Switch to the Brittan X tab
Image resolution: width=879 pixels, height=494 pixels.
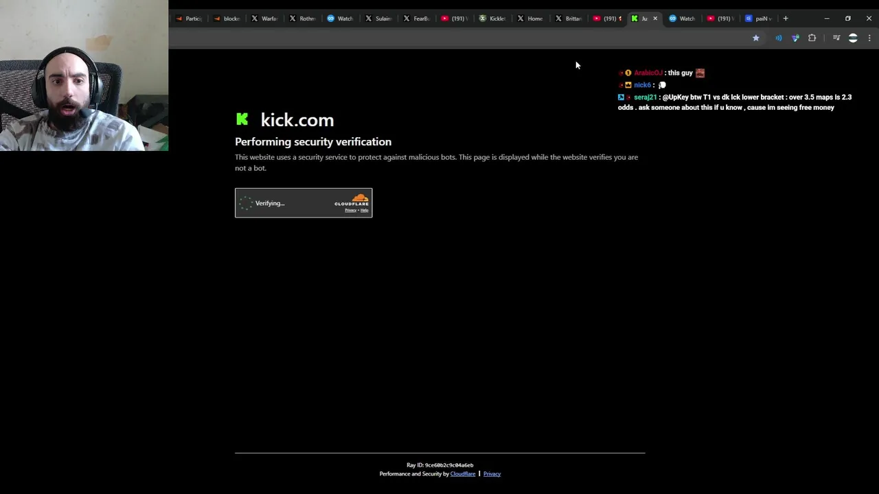tap(567, 19)
